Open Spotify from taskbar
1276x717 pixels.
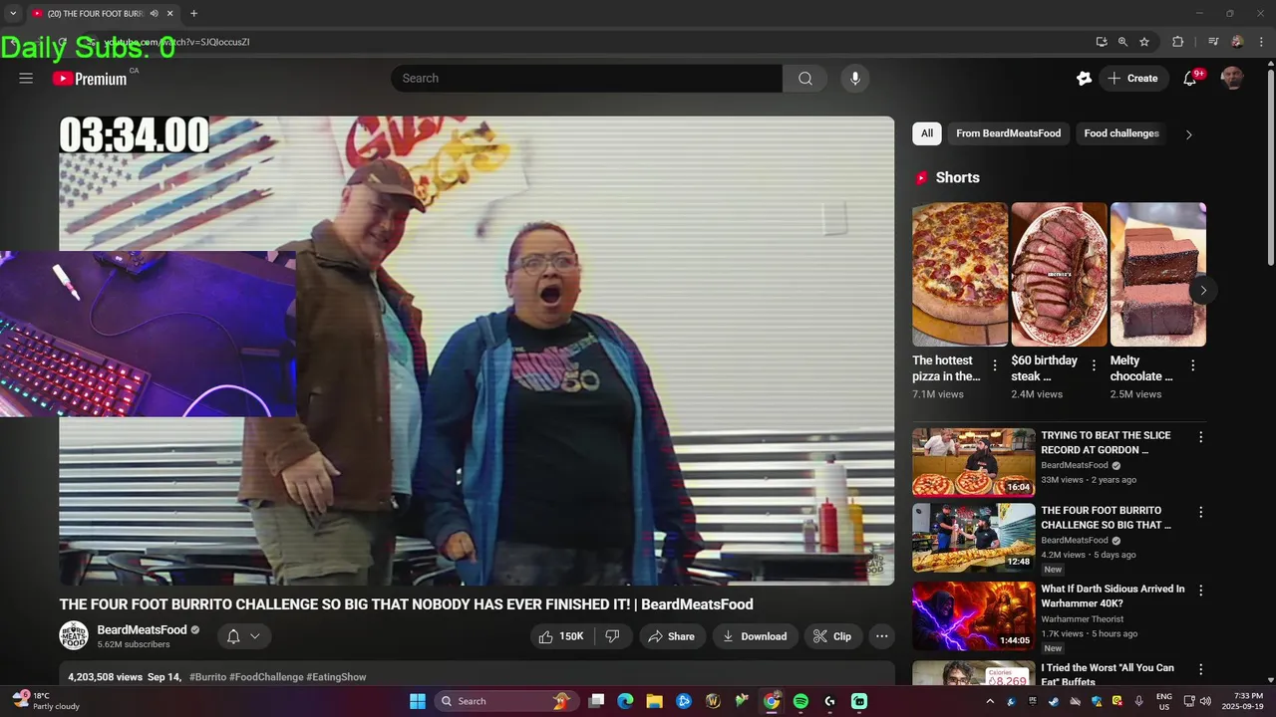pyautogui.click(x=800, y=701)
